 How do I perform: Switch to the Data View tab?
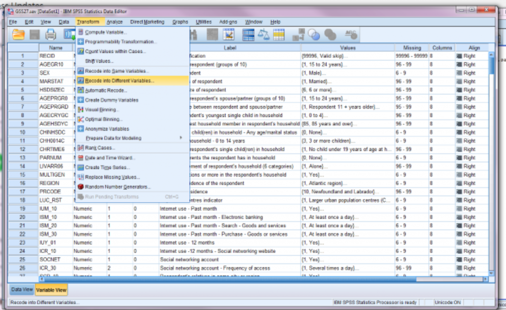21,290
